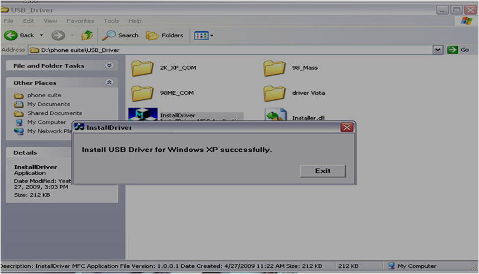Click the InstallDriver name in Details panel
479x274 pixels.
35,167
